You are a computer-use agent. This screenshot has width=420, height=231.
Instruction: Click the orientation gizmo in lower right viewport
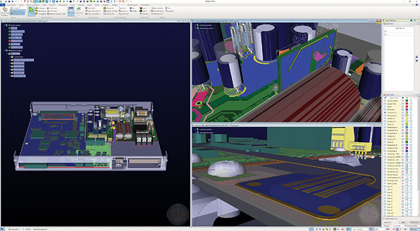(x=370, y=214)
